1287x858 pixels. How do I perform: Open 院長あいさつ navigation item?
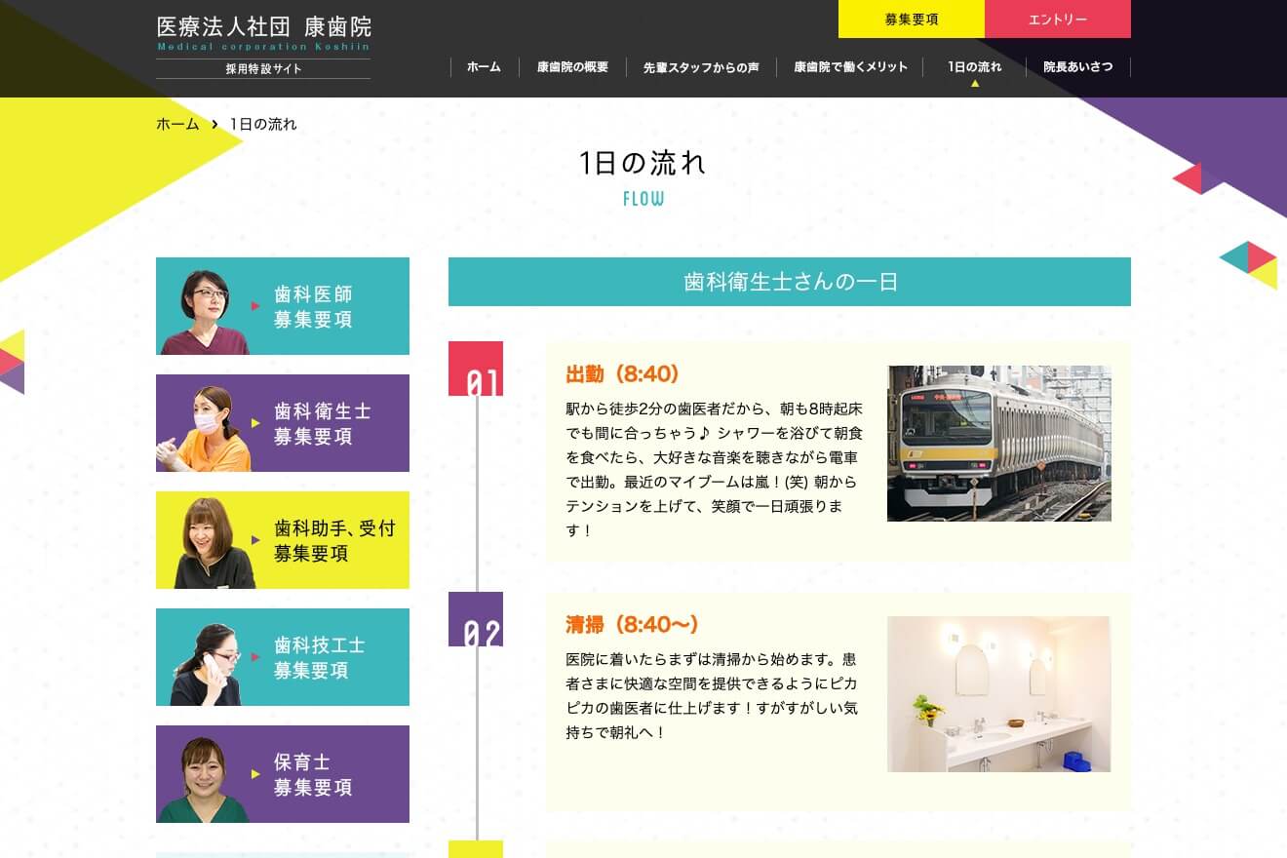point(1077,67)
